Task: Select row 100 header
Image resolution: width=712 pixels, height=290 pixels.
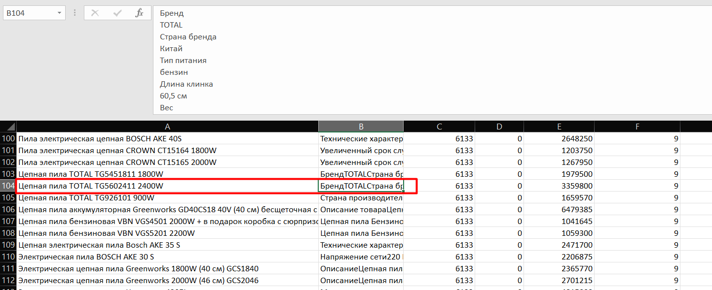Action: [8, 138]
